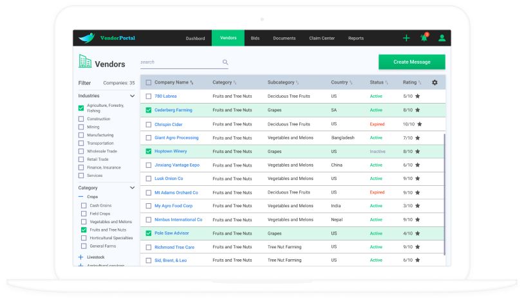This screenshot has height=301, width=524.
Task: Enable the Mining industry filter
Action: coord(81,127)
